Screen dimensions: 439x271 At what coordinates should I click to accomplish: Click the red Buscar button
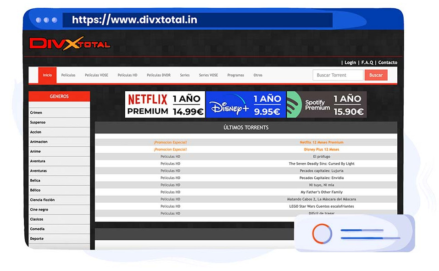tap(376, 75)
